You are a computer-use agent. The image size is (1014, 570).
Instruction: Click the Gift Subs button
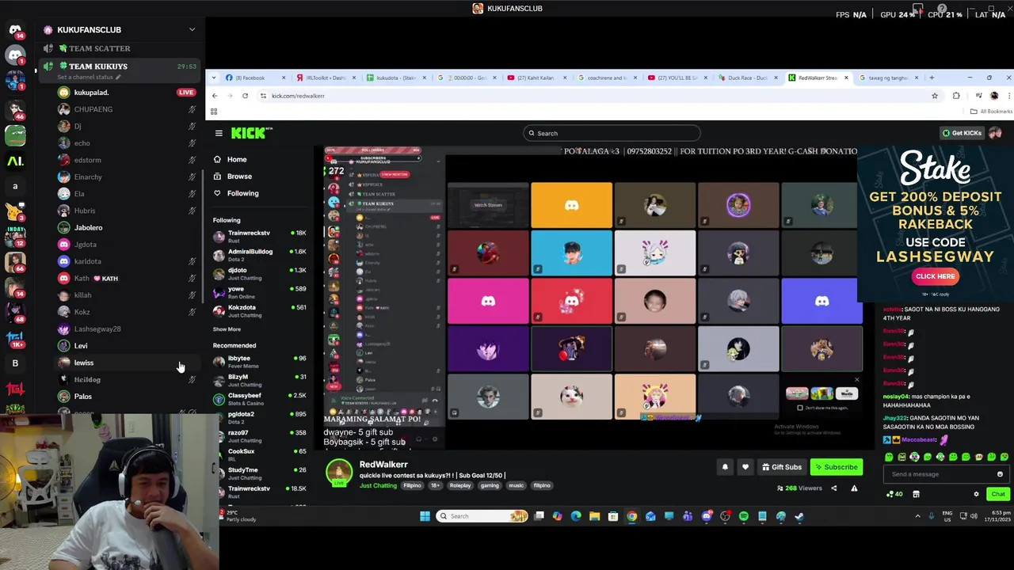tap(782, 467)
